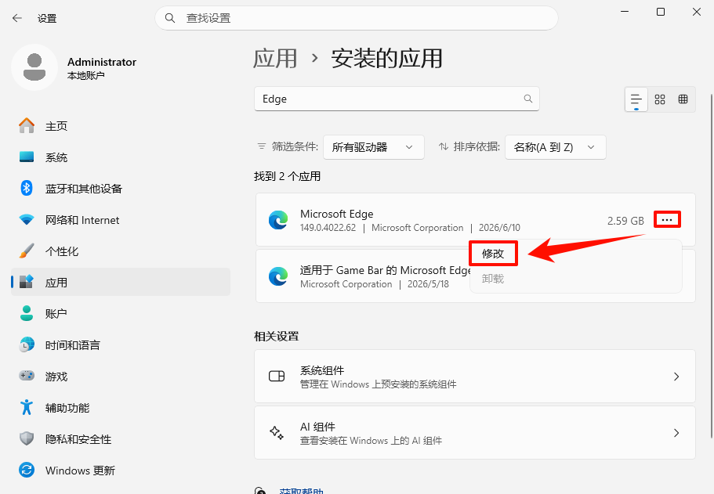Open the 账户 accounts settings
The width and height of the screenshot is (714, 494).
(121, 313)
